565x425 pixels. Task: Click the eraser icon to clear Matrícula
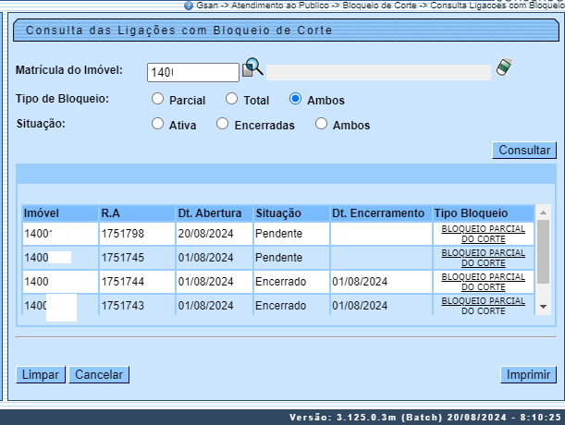pos(503,67)
